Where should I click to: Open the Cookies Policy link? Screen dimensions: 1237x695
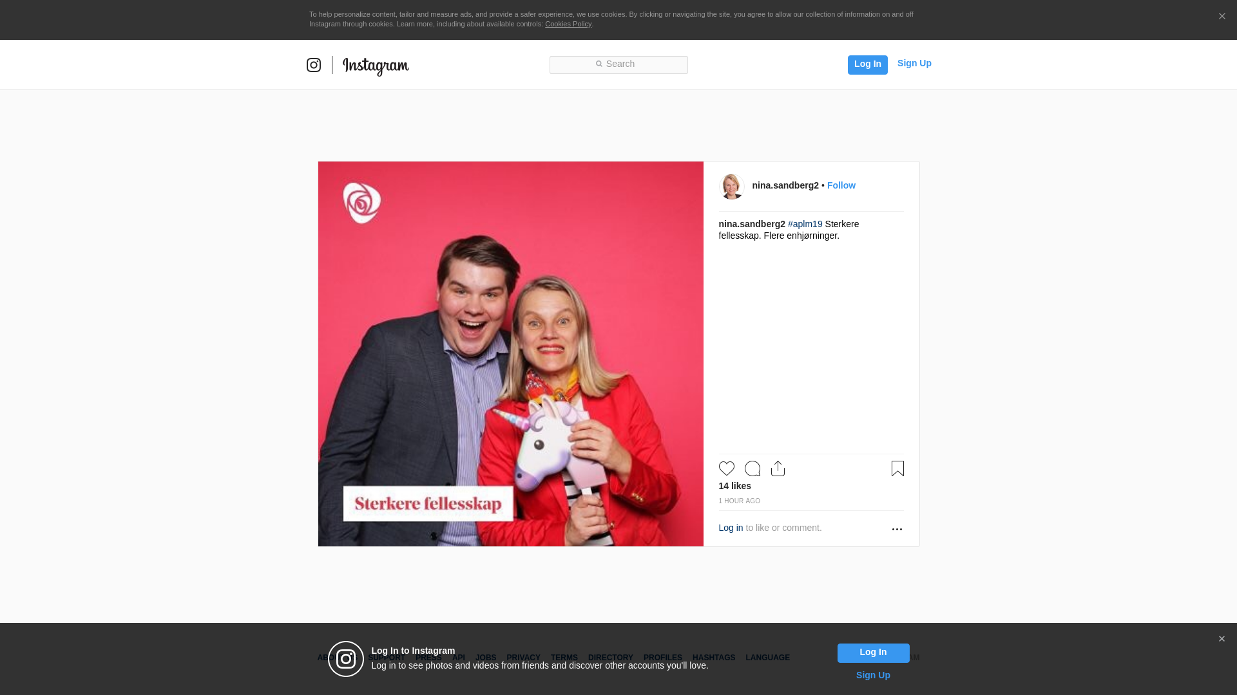coord(568,24)
